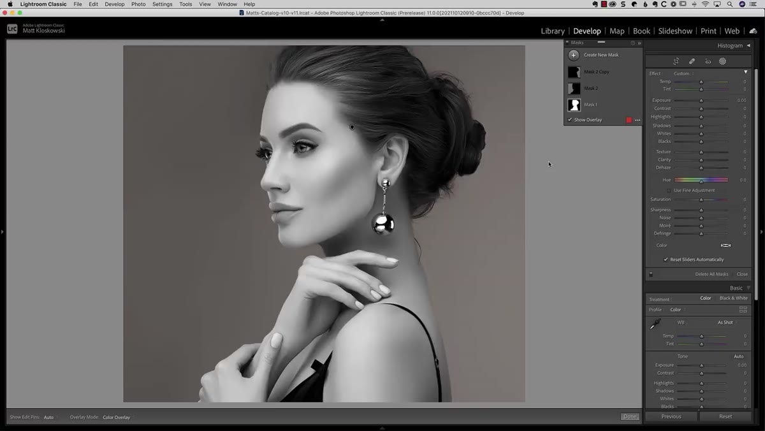Open Masks panel help icon

(x=633, y=43)
